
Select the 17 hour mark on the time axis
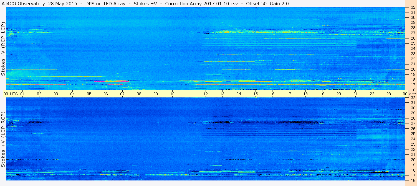point(289,94)
